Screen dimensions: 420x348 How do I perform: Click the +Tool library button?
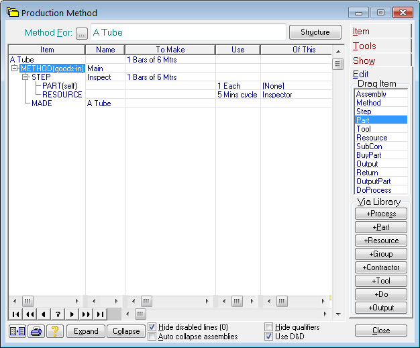click(381, 281)
